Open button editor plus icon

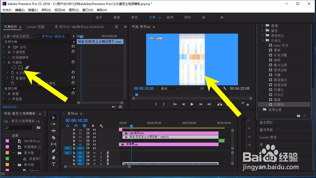[x=248, y=105]
